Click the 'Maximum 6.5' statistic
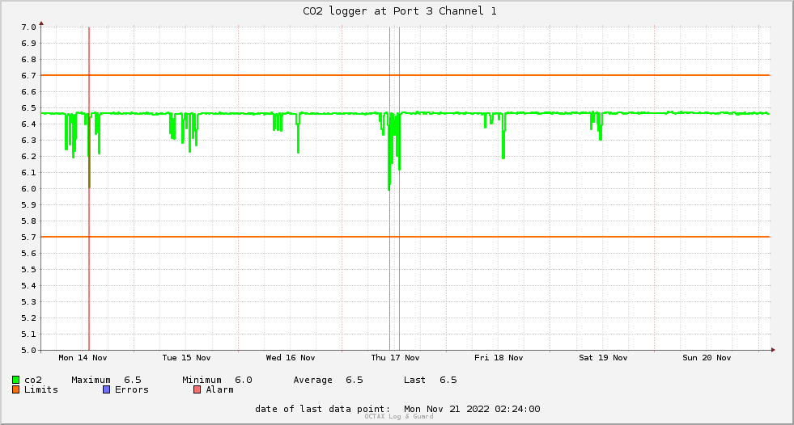The image size is (794, 425). 106,380
